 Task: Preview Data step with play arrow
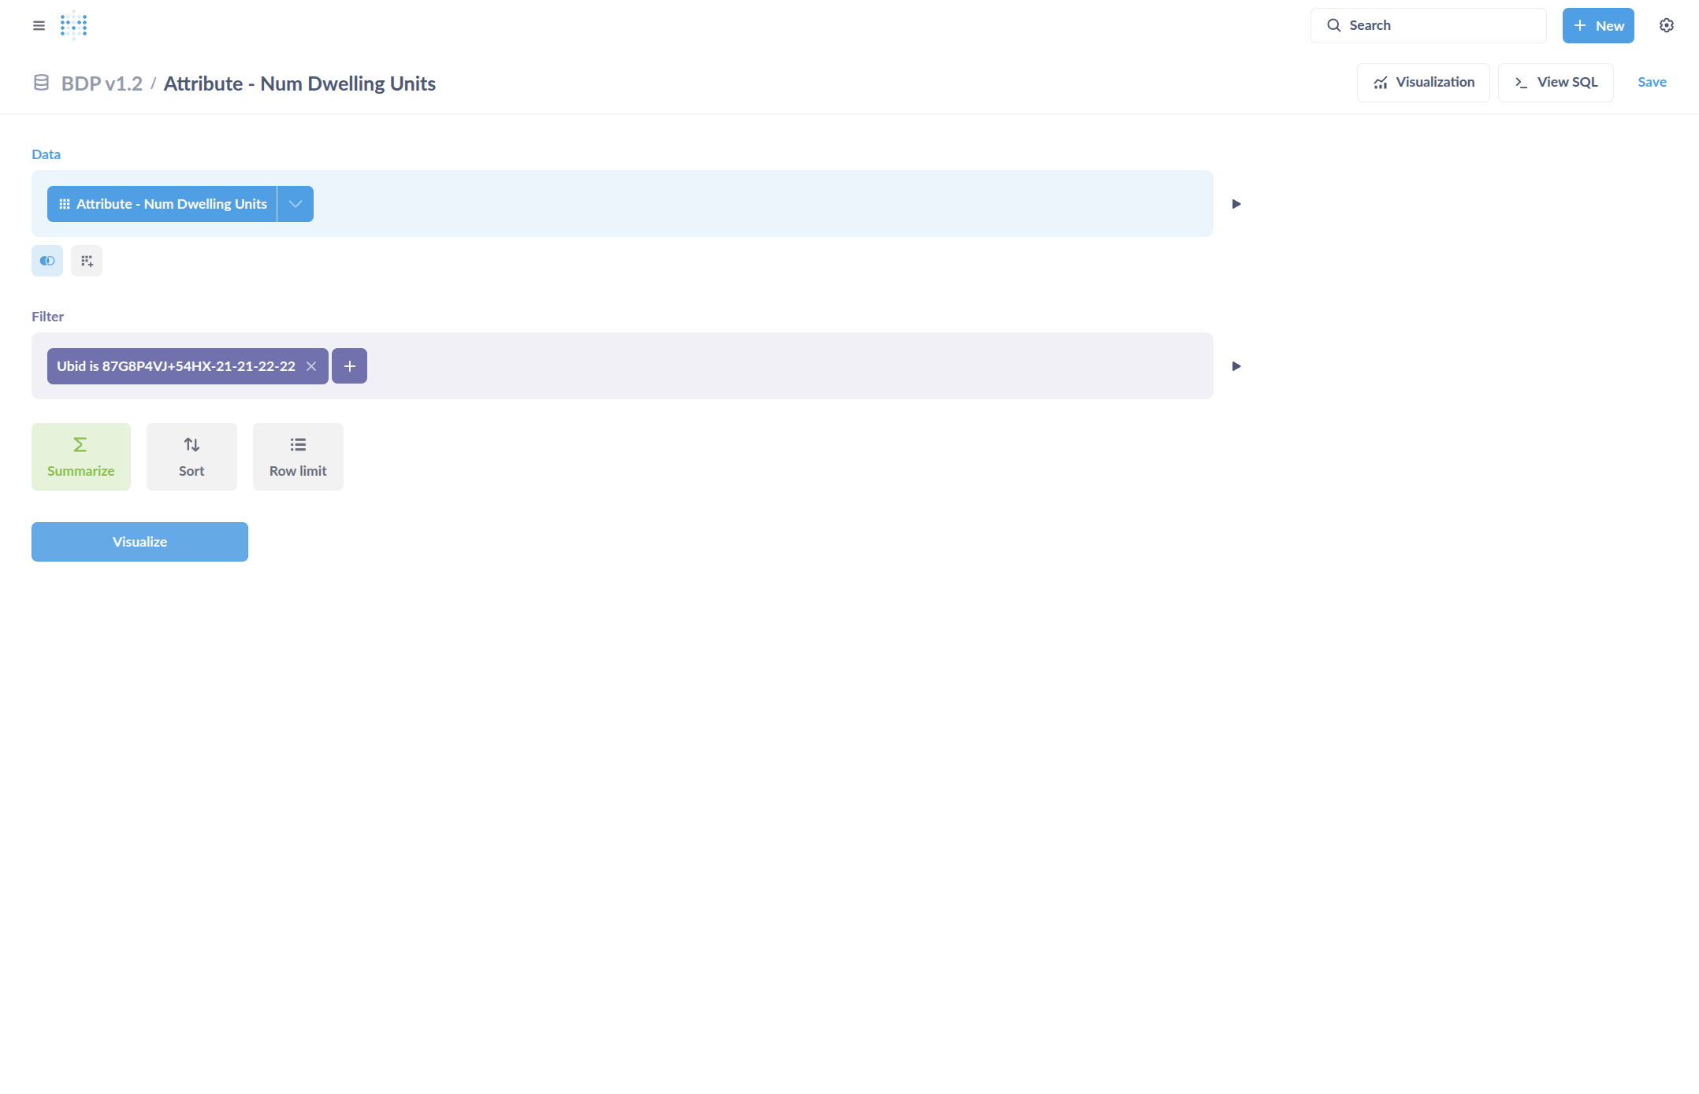click(1236, 204)
